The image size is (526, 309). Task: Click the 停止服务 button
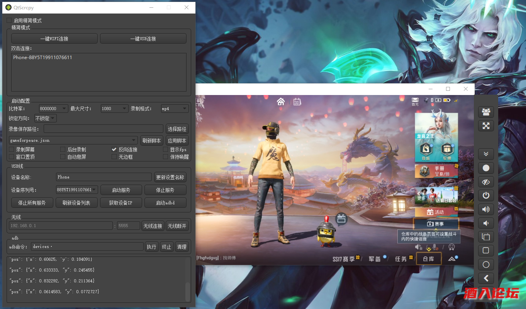(165, 190)
